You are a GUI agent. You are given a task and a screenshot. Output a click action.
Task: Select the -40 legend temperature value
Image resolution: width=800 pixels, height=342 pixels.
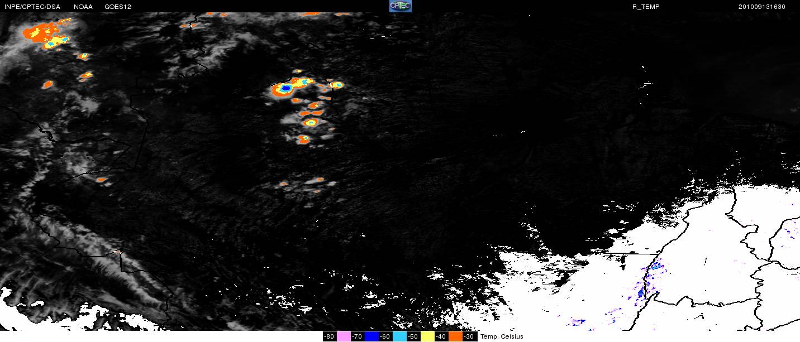[441, 336]
